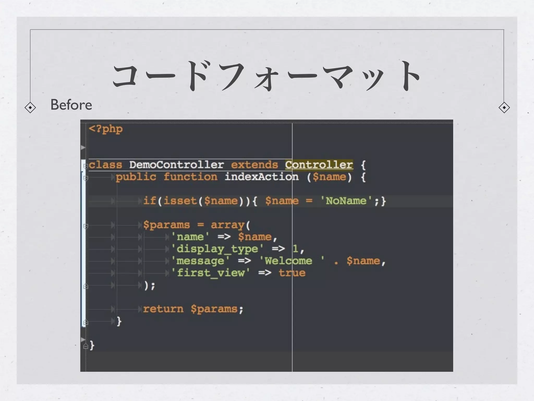534x401 pixels.
Task: Click the 'return' keyword
Action: point(163,309)
